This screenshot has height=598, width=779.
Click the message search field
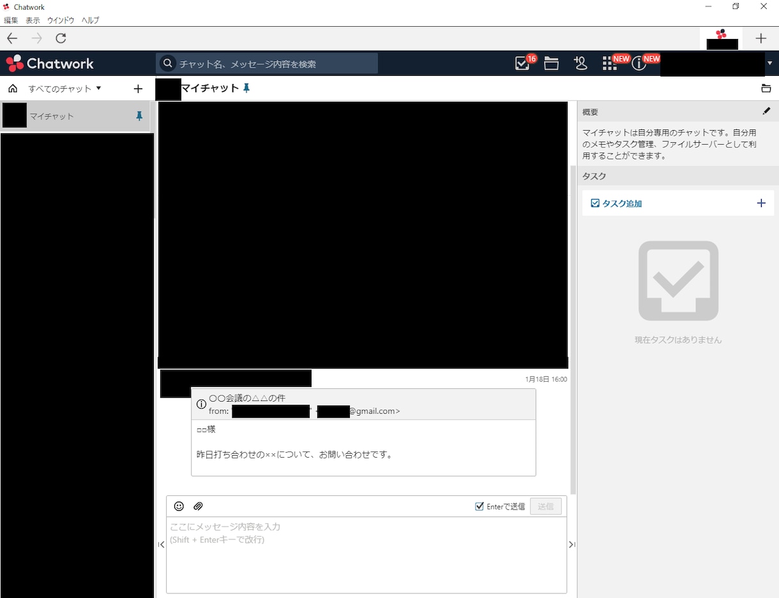pyautogui.click(x=267, y=63)
